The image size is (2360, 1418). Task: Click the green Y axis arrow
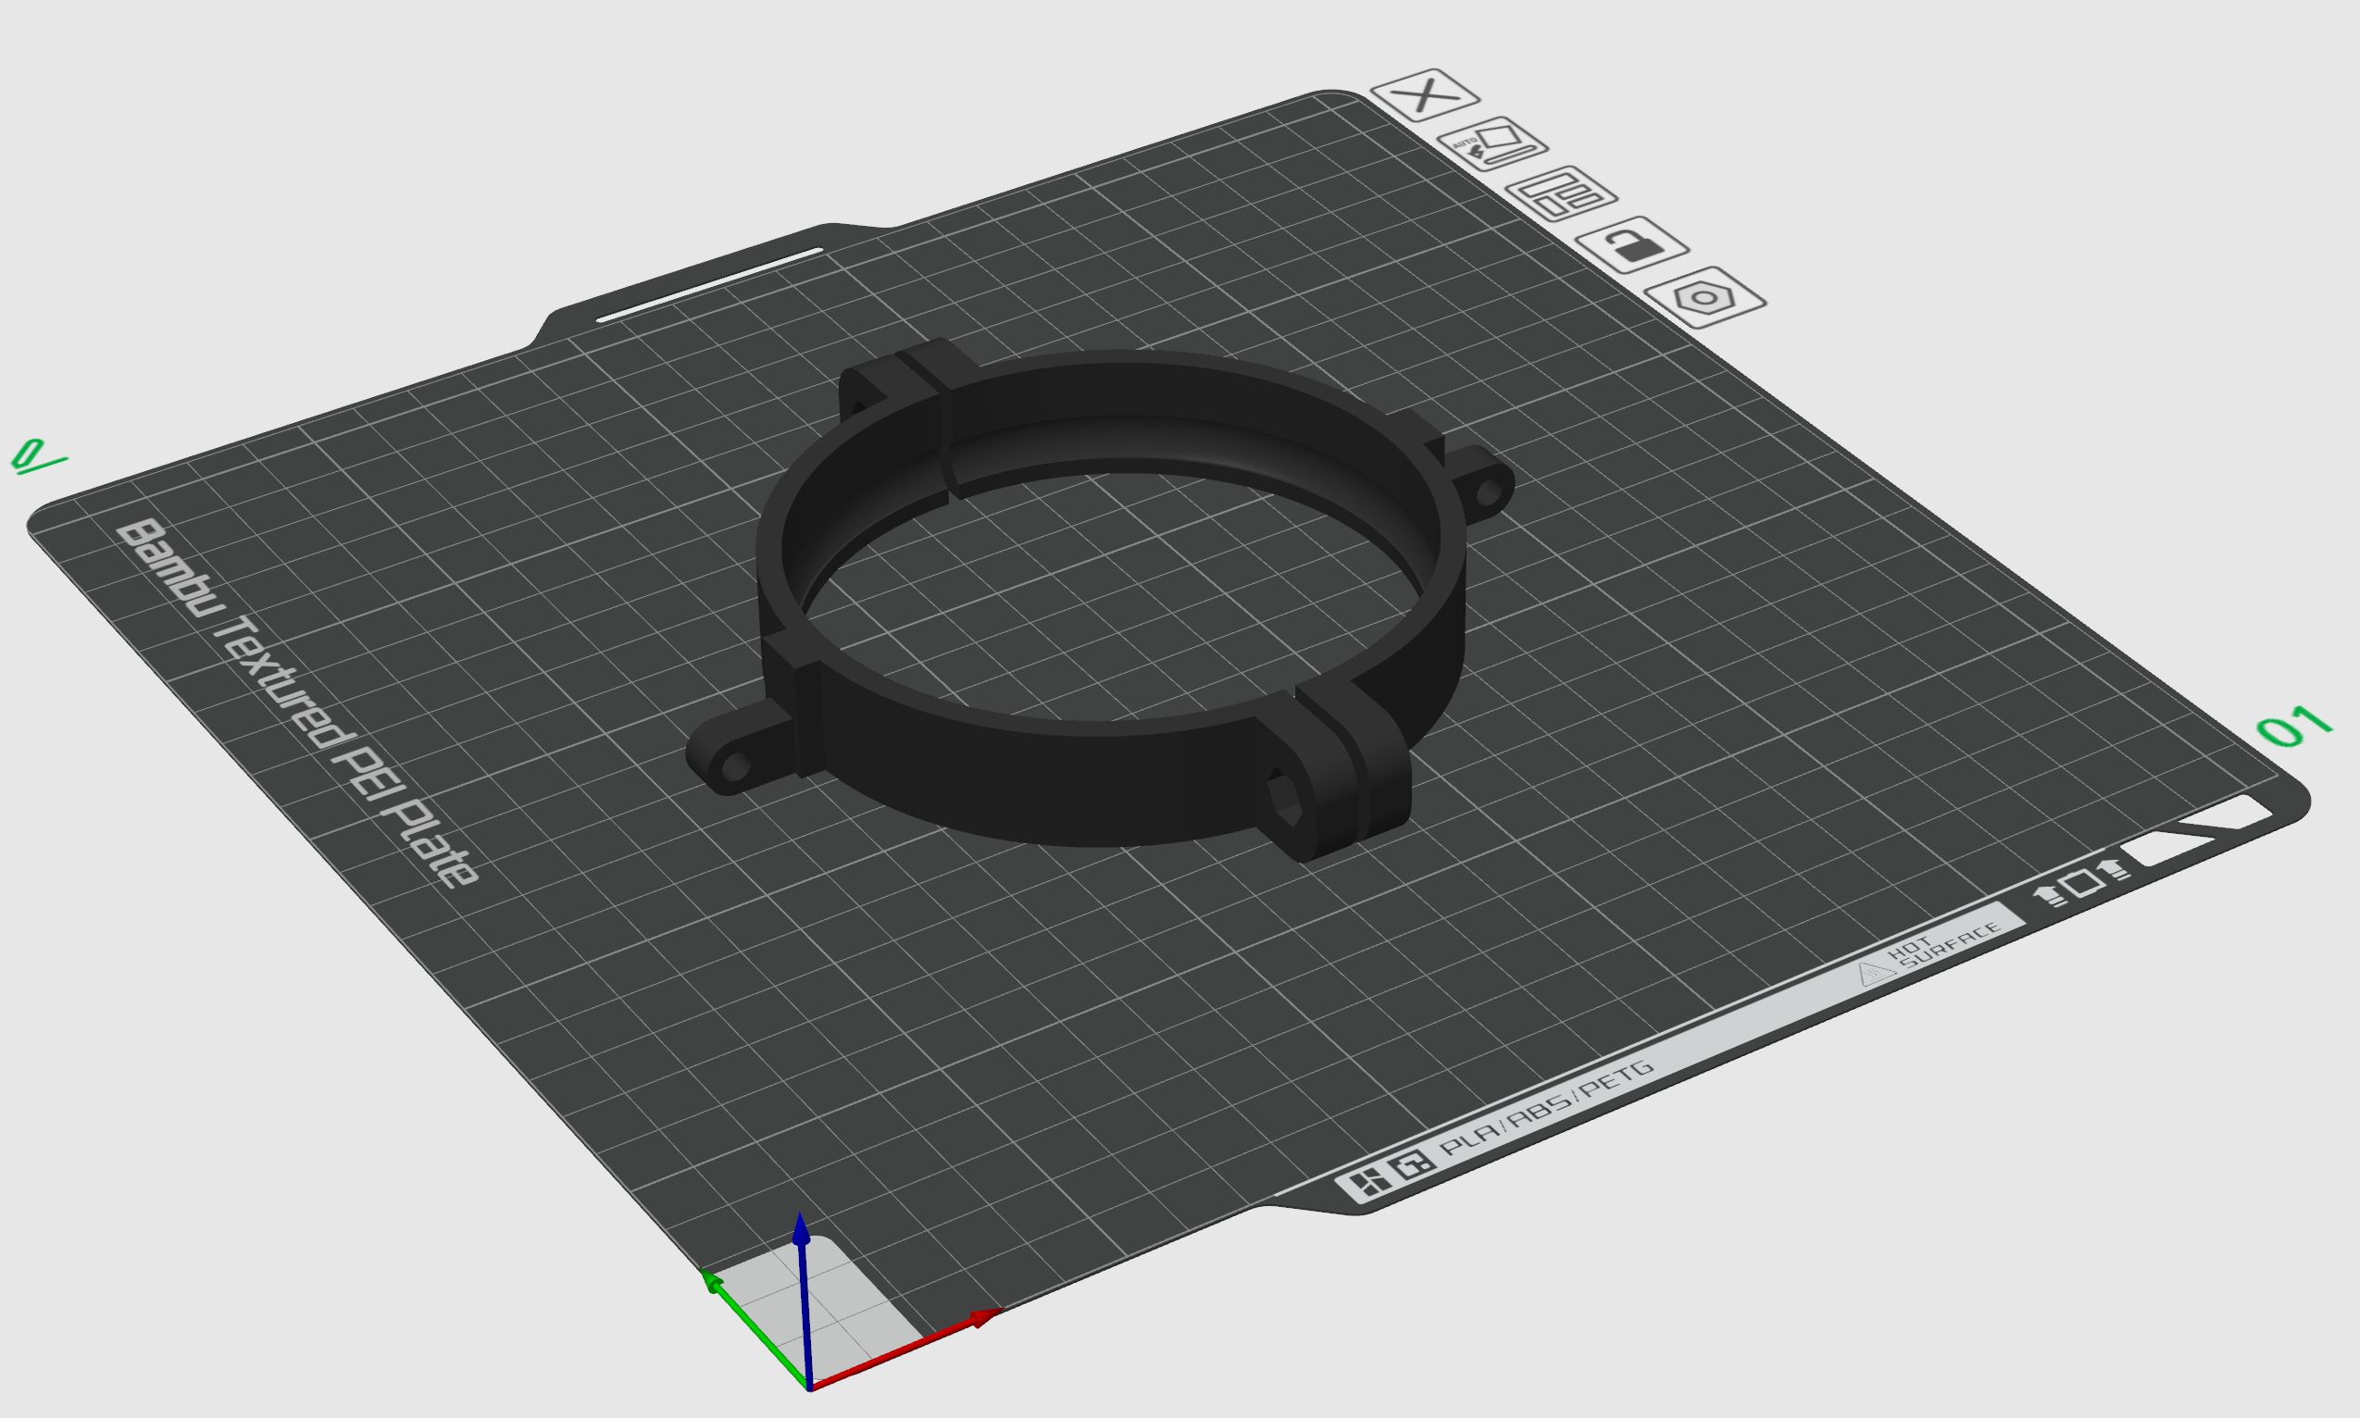pos(712,1280)
